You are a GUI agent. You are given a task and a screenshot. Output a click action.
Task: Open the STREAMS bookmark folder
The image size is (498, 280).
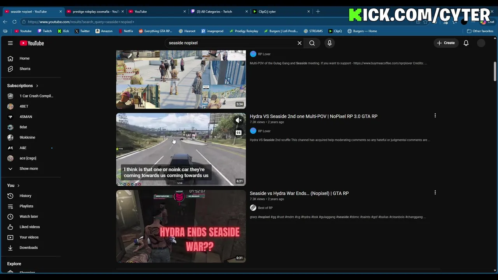pyautogui.click(x=313, y=31)
